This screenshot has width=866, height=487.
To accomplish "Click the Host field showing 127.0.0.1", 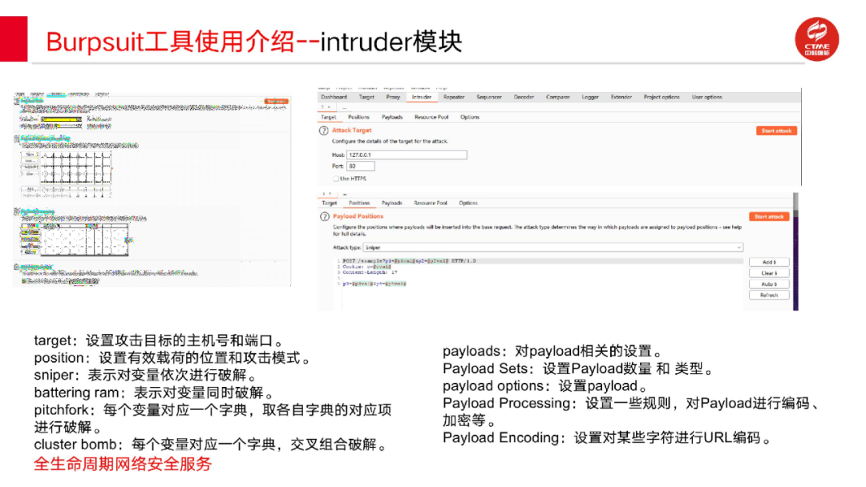I will pos(407,155).
